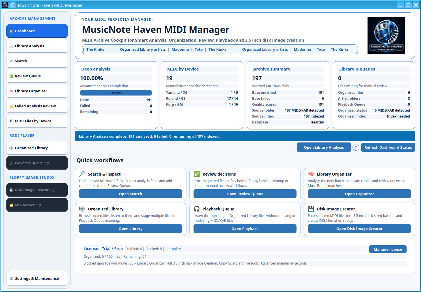Viewport: 421px width, 292px height.
Task: Click the 'Yamaha / XG' device row
Action: pyautogui.click(x=202, y=93)
